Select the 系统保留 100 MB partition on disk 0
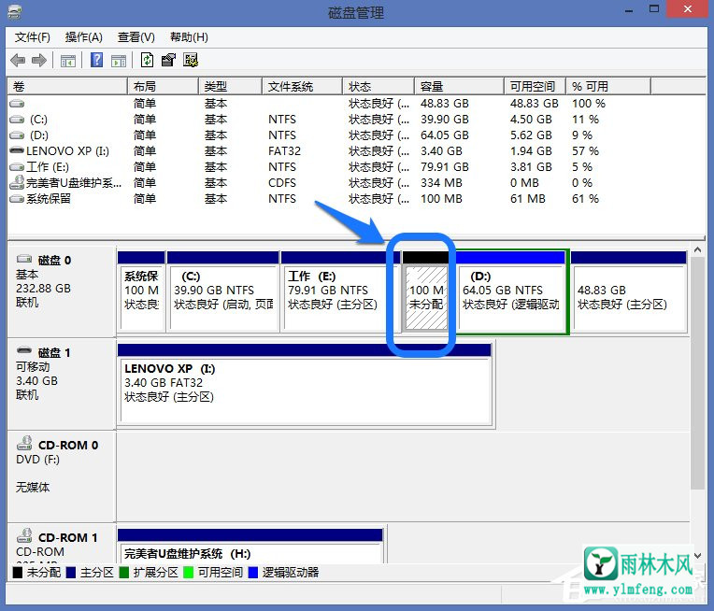Viewport: 714px width, 611px height. 141,291
